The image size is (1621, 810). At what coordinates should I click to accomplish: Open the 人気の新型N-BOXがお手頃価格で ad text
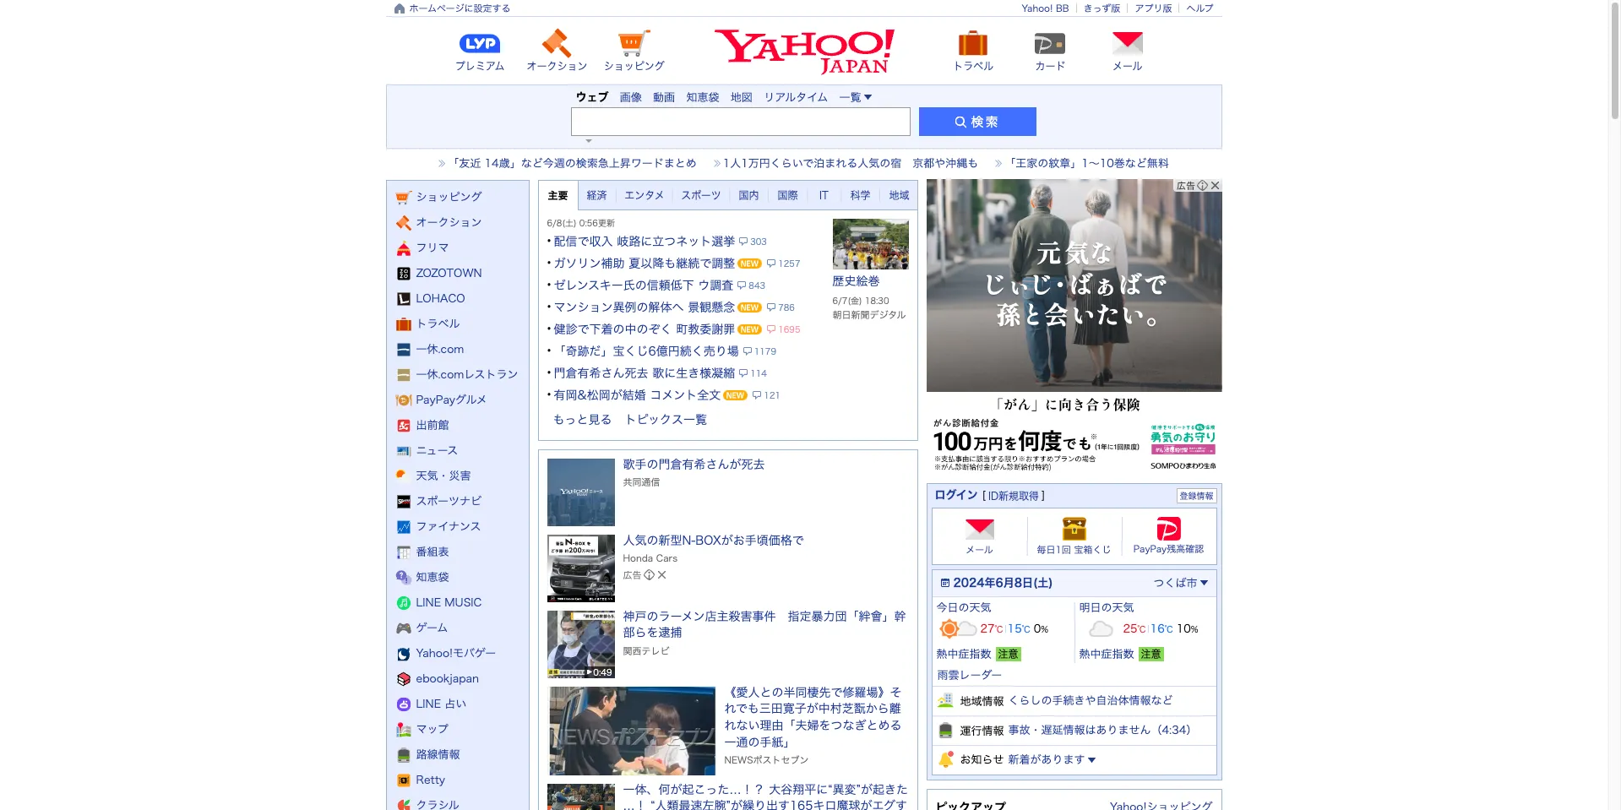[713, 541]
